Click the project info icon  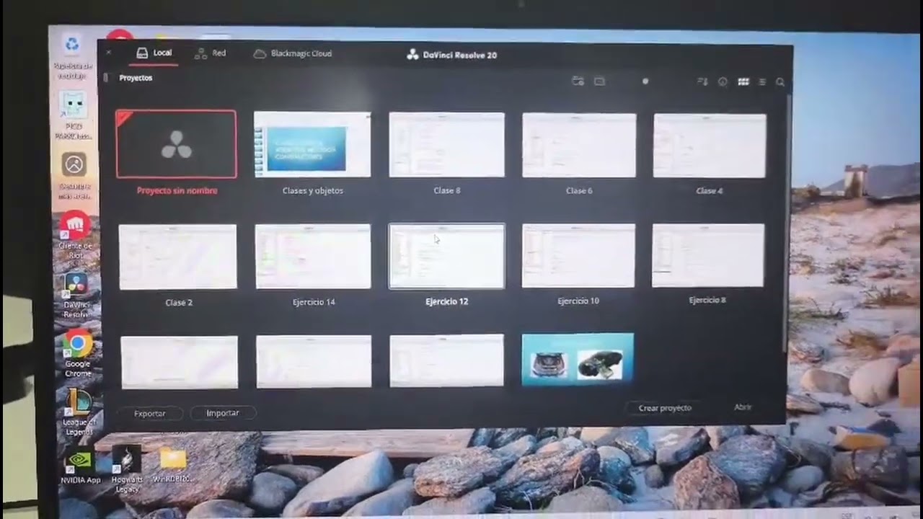(723, 82)
